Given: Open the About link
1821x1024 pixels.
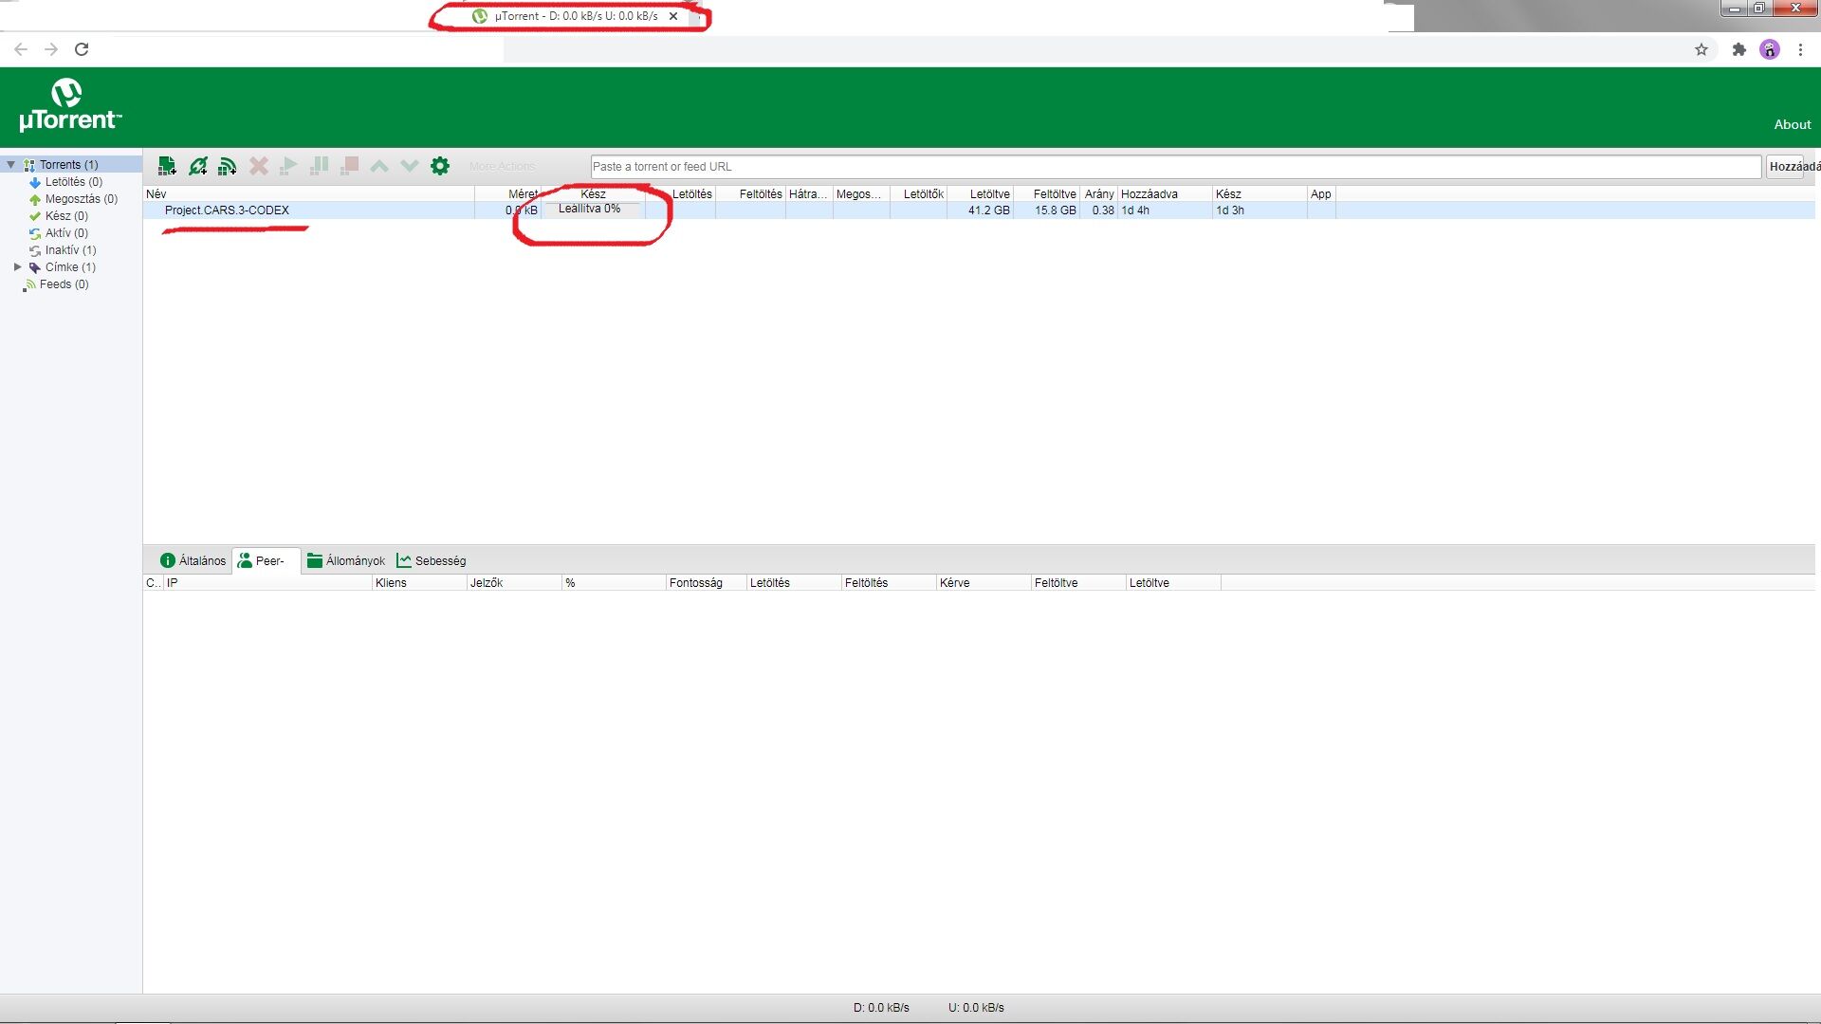Looking at the screenshot, I should (x=1793, y=124).
